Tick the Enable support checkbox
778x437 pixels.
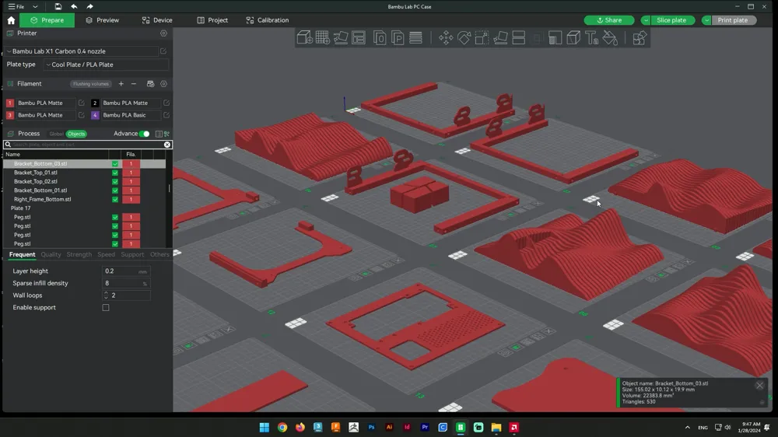(x=106, y=308)
